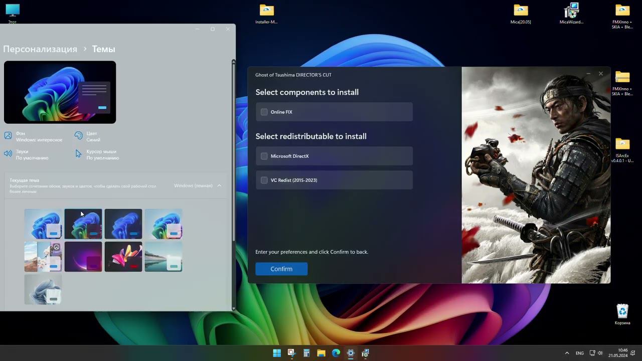The image size is (642, 361).
Task: Select the Windows dark theme thumbnail under cursor
Action: point(83,224)
